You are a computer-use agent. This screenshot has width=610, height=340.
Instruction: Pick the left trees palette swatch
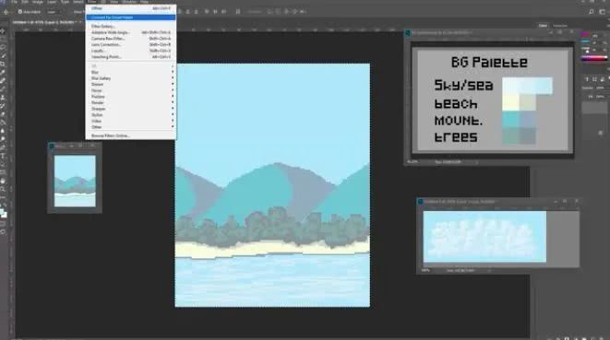pyautogui.click(x=510, y=136)
